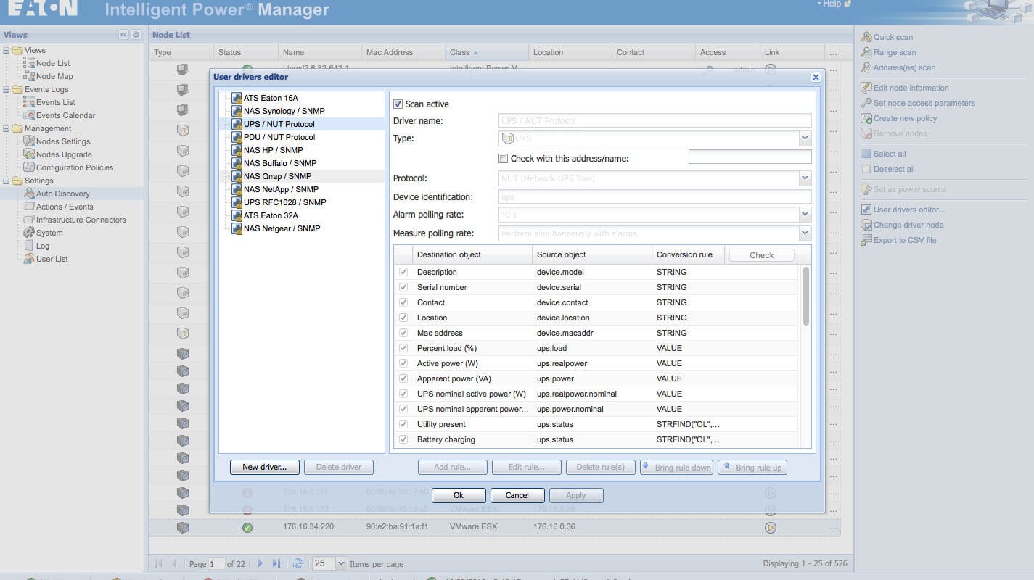Go to last page arrow in pagination
This screenshot has width=1034, height=580.
[276, 563]
